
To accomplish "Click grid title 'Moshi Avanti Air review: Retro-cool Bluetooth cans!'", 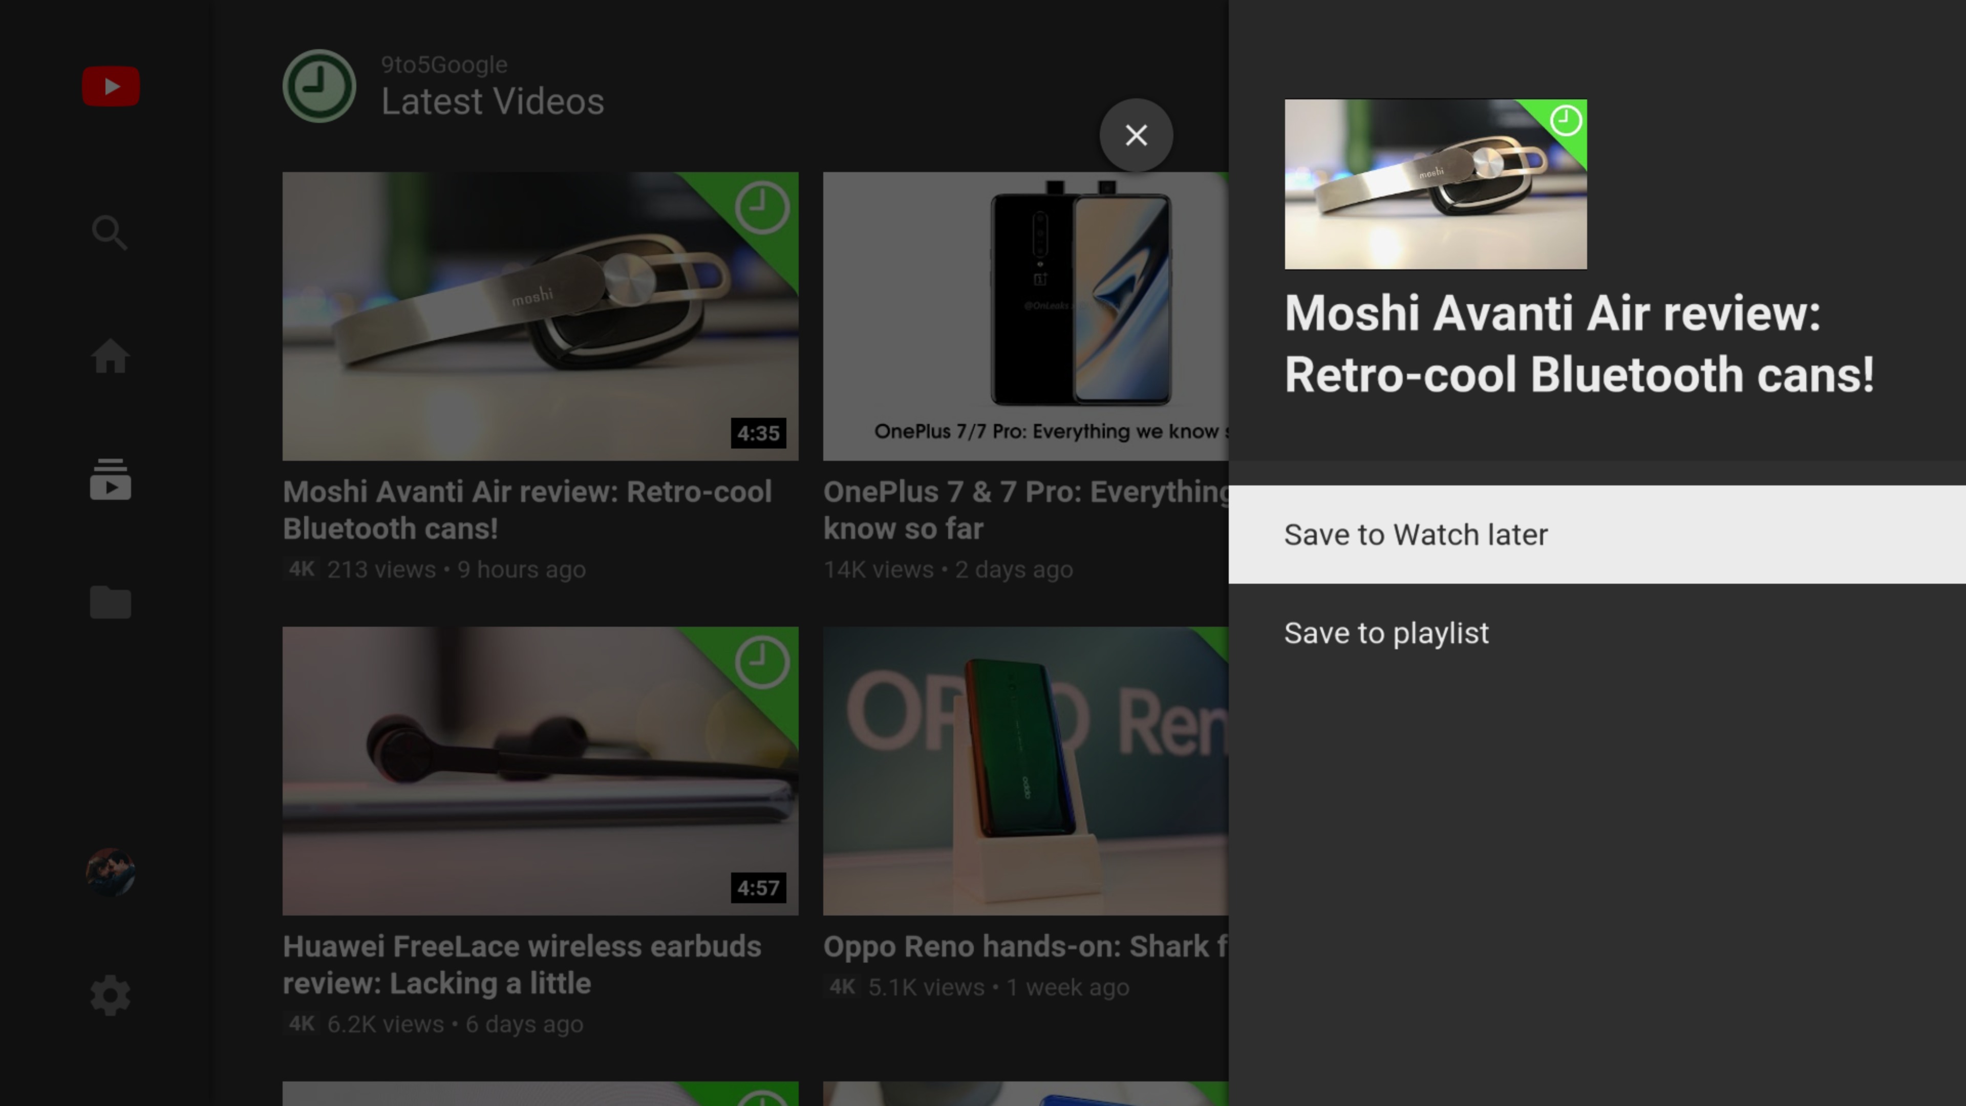I will (x=527, y=510).
